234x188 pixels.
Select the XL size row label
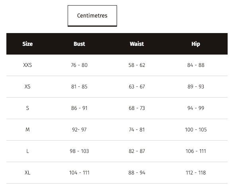point(27,172)
